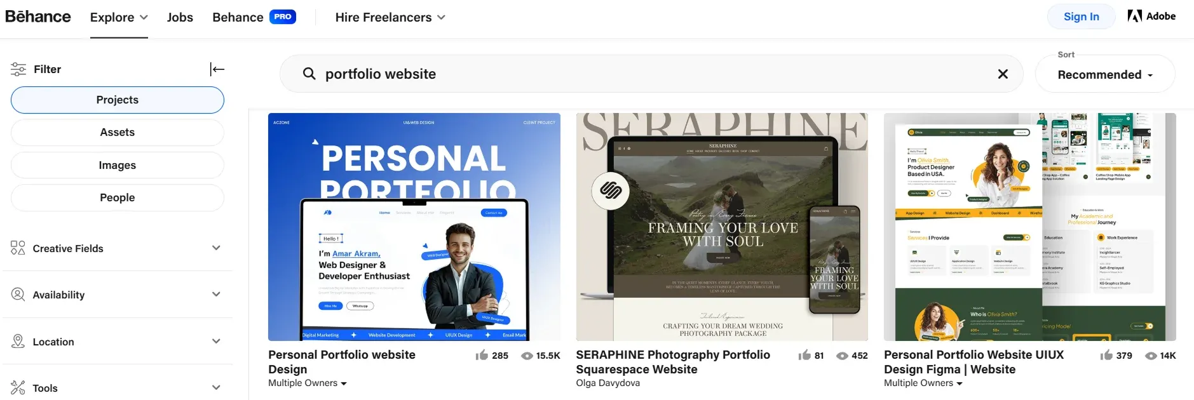Click the Tools wrench icon
Screen dimensions: 1194x400
(x=18, y=387)
